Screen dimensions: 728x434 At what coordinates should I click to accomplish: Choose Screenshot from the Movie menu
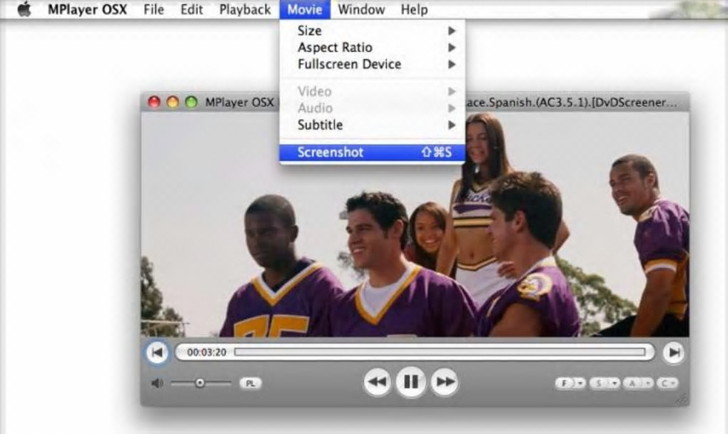[372, 152]
